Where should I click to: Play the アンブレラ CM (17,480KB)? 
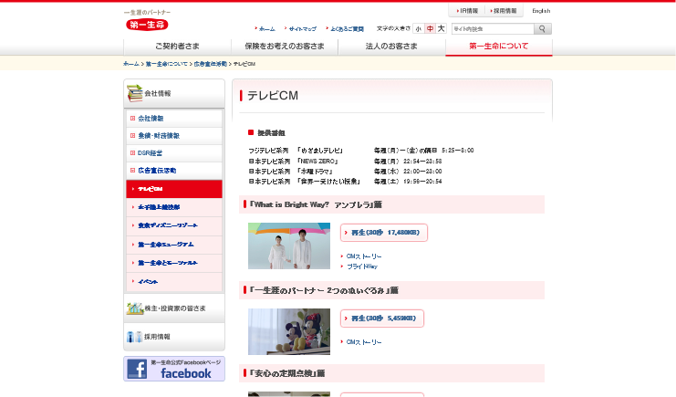(x=384, y=233)
